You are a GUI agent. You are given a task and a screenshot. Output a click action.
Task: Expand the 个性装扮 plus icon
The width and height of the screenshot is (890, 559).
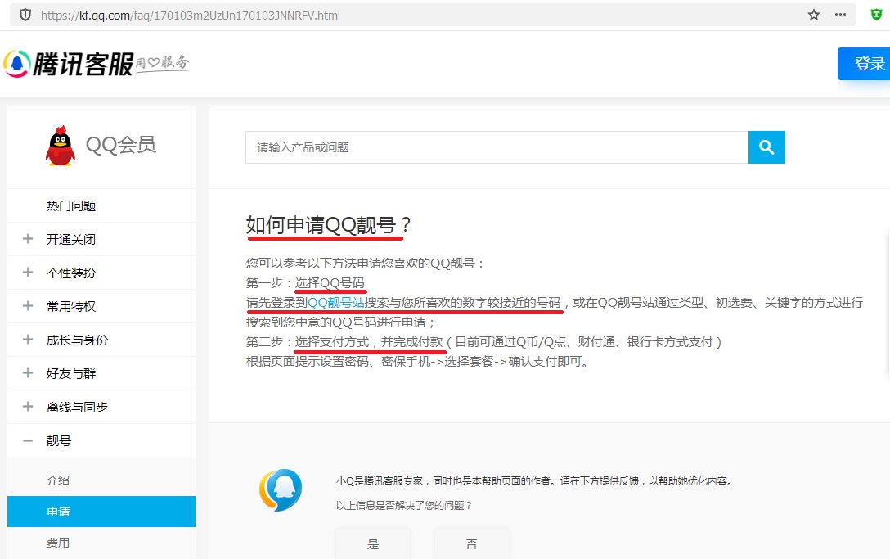pos(27,272)
